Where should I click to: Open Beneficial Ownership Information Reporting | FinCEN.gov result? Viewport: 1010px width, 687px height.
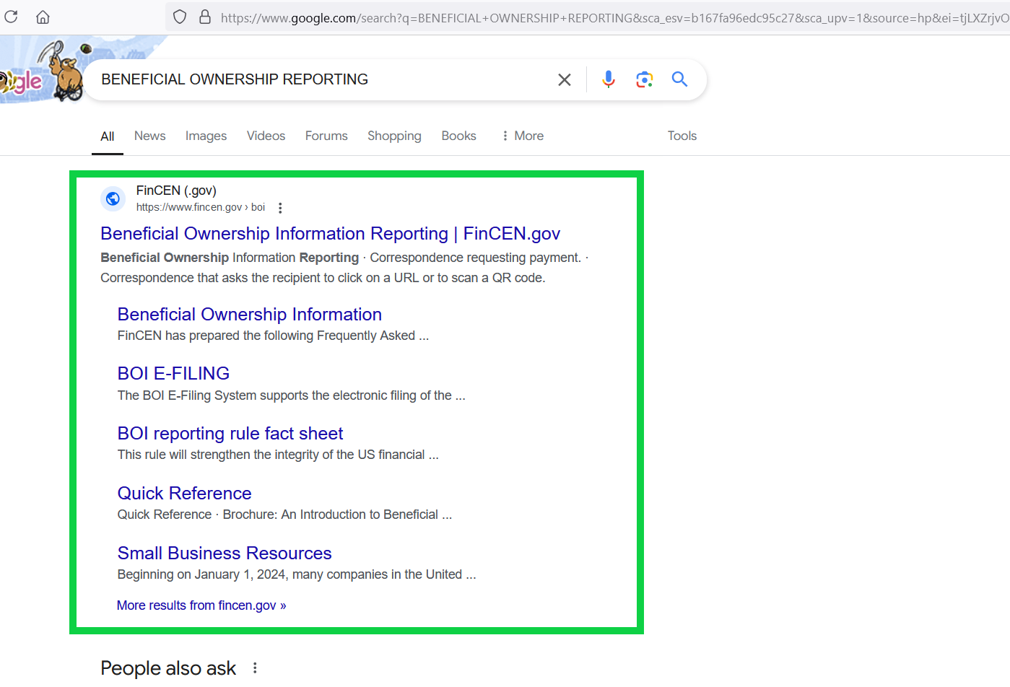[x=330, y=234]
